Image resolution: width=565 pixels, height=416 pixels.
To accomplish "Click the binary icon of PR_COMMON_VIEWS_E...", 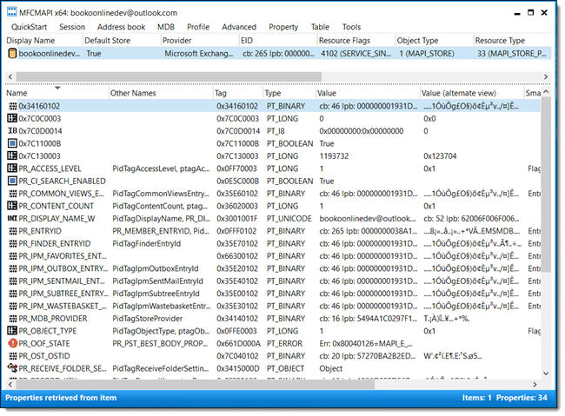I will tap(13, 194).
